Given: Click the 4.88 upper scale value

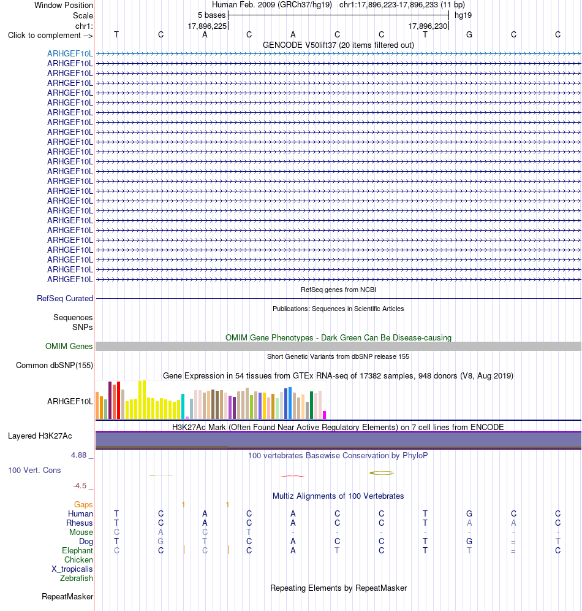Looking at the screenshot, I should [x=78, y=455].
